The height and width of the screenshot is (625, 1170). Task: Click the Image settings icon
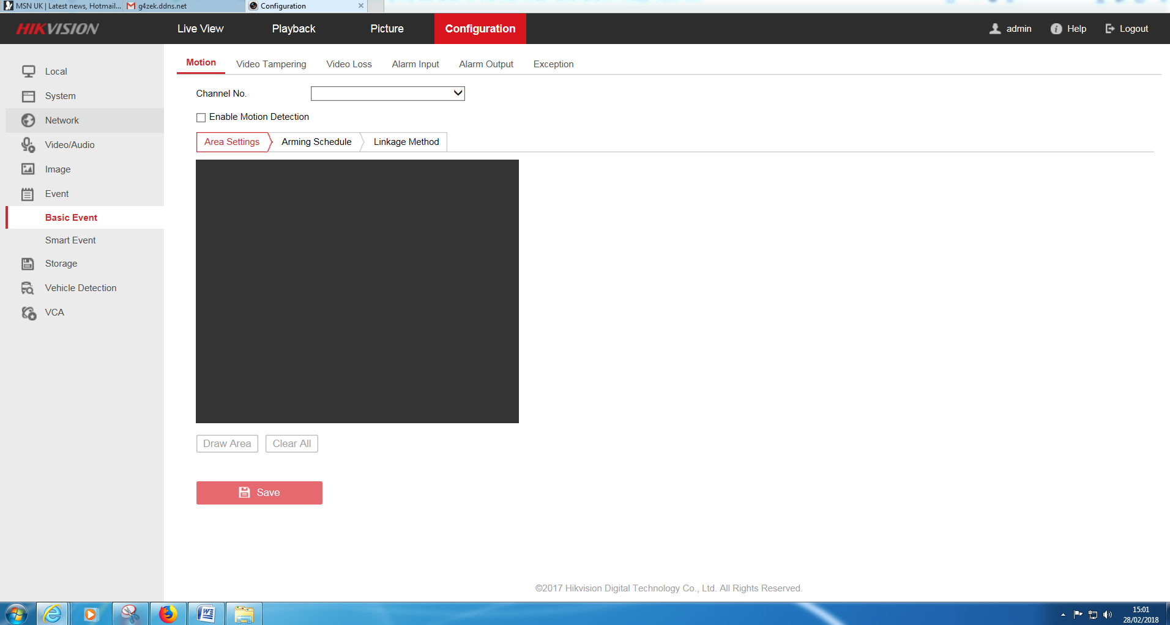(28, 169)
